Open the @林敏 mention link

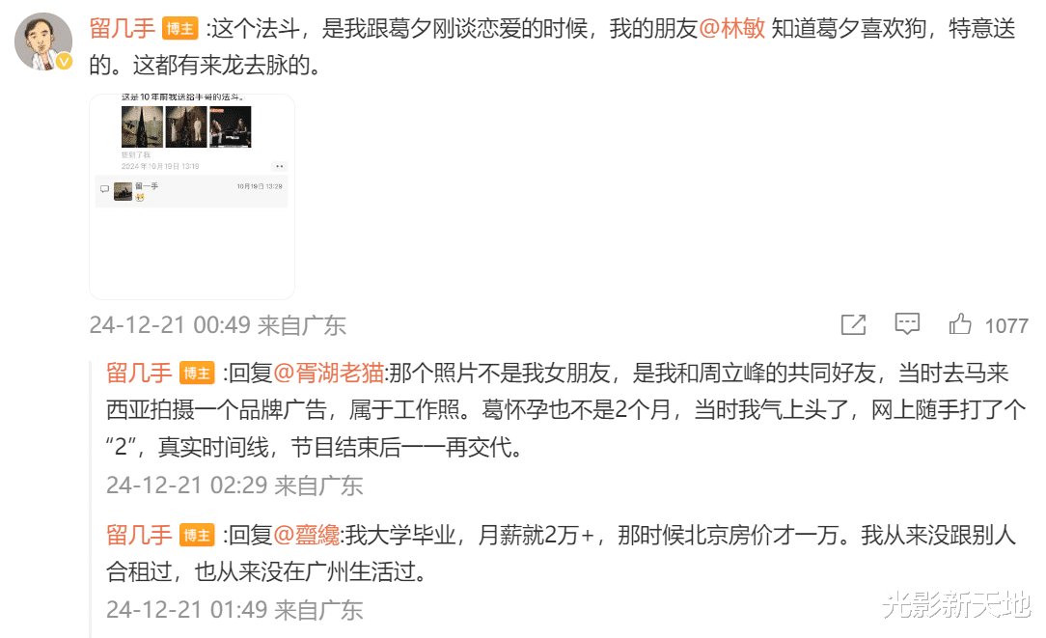pos(731,29)
